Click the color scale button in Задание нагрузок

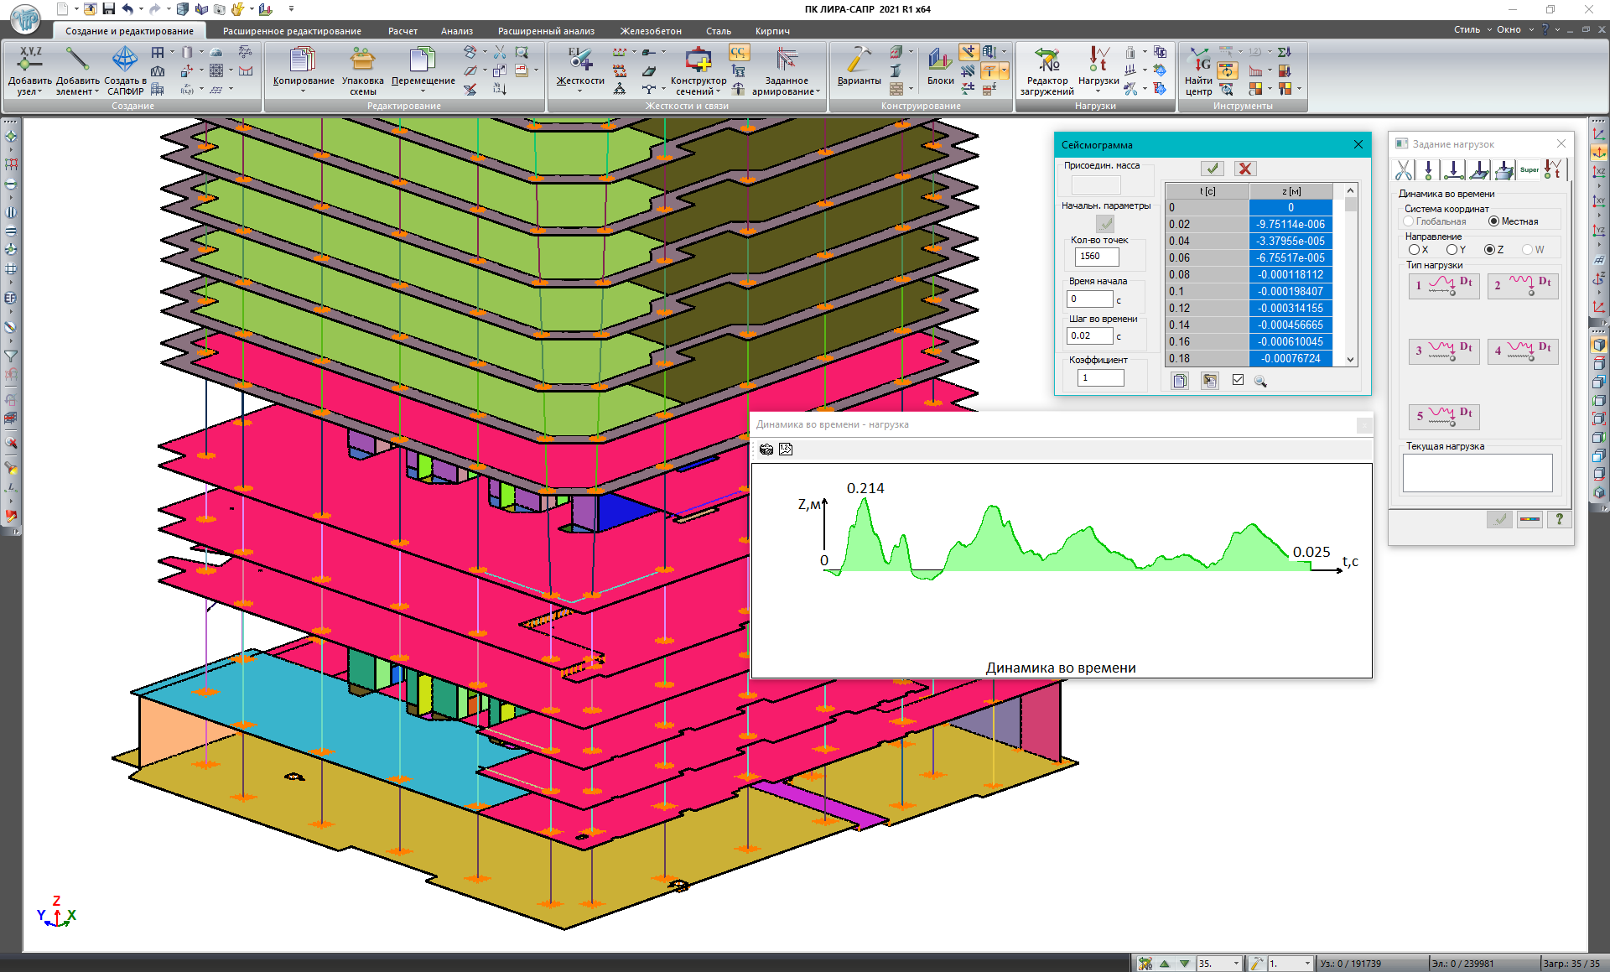[1529, 519]
